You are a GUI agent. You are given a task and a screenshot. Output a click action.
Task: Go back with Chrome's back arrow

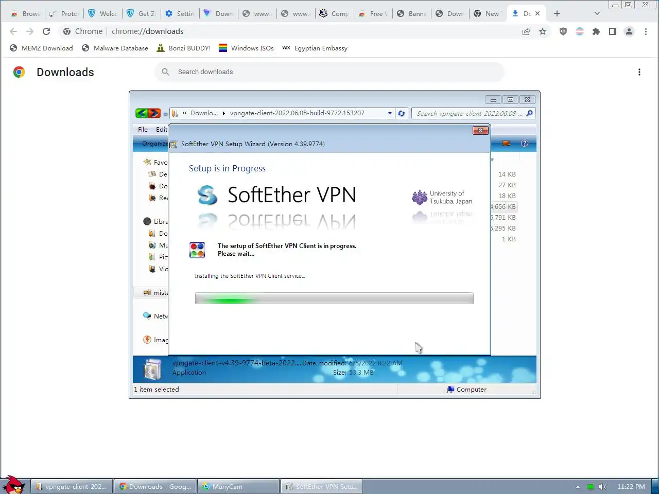[x=13, y=31]
